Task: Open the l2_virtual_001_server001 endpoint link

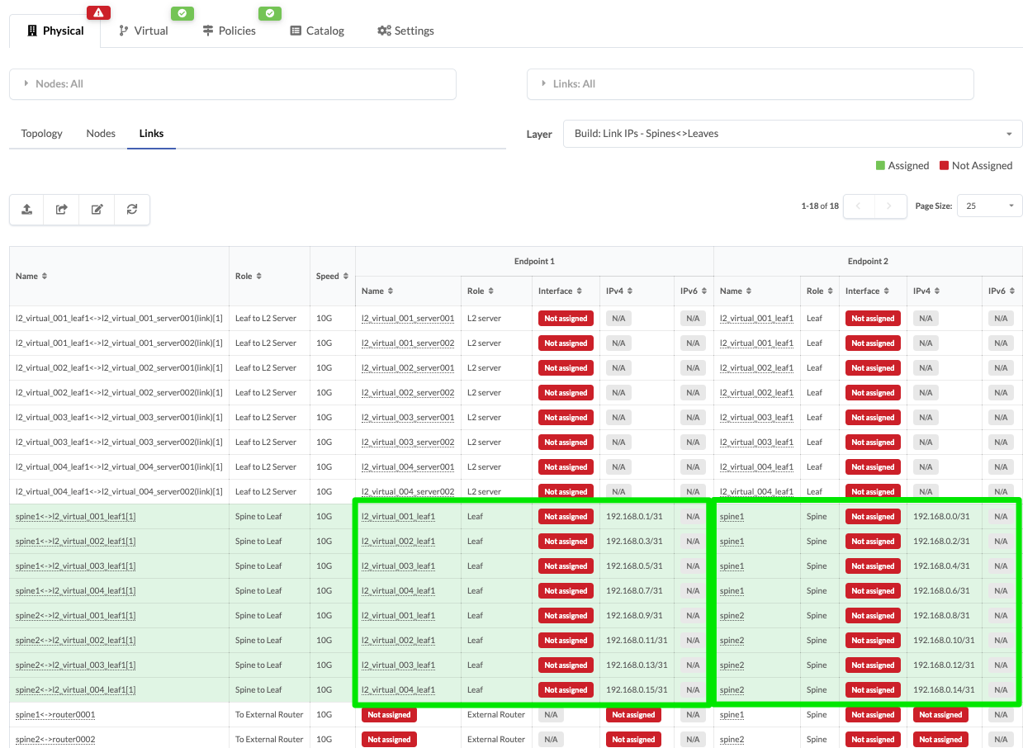Action: click(408, 319)
